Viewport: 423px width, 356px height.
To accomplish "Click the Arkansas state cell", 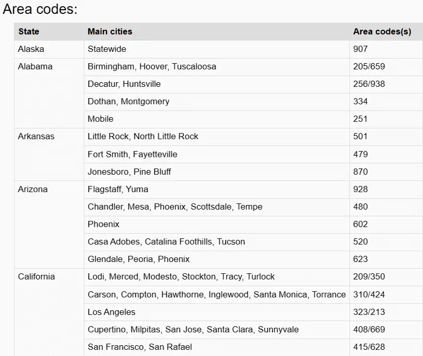I will pyautogui.click(x=49, y=154).
